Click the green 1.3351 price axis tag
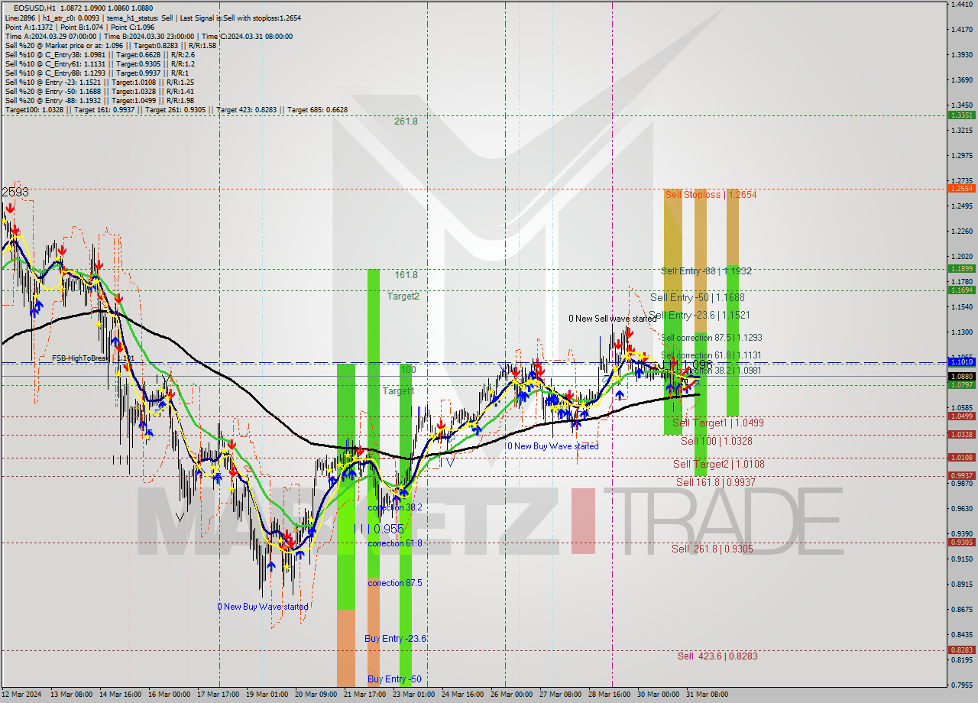This screenshot has width=978, height=703. [961, 115]
